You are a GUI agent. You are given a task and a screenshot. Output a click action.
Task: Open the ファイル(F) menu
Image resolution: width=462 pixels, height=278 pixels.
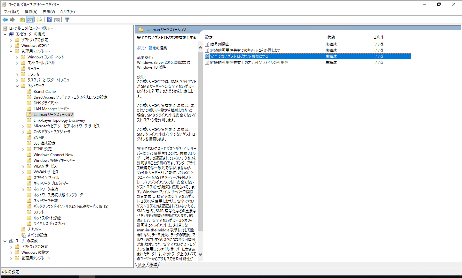tap(12, 11)
